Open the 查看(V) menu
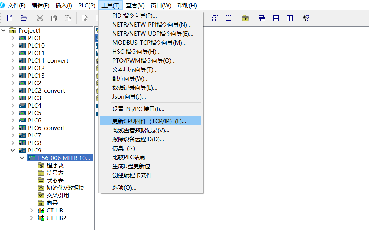 pyautogui.click(x=135, y=6)
